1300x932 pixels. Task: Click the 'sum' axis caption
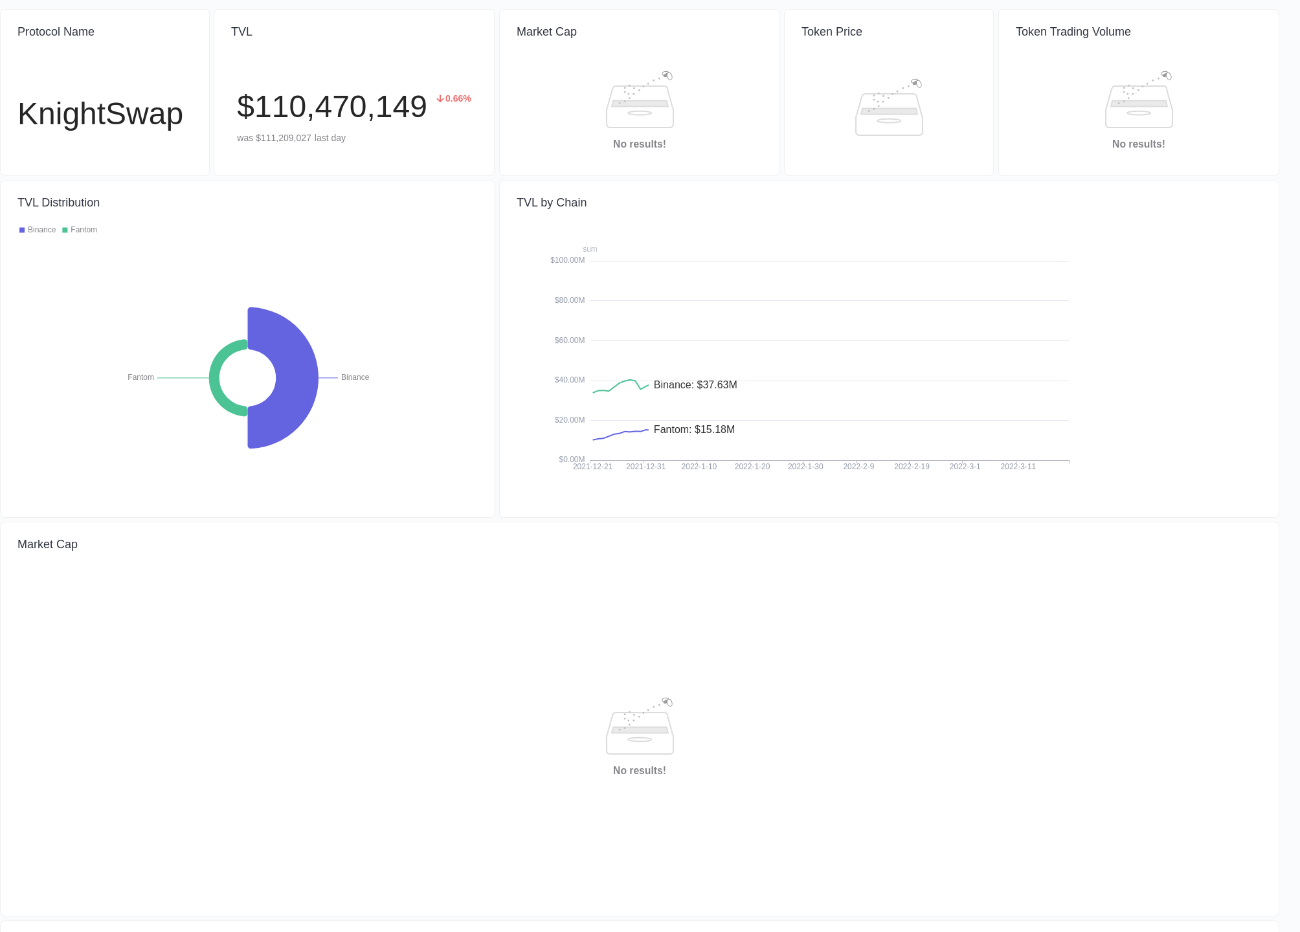click(590, 249)
